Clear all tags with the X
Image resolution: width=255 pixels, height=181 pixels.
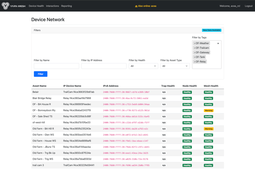[218, 44]
